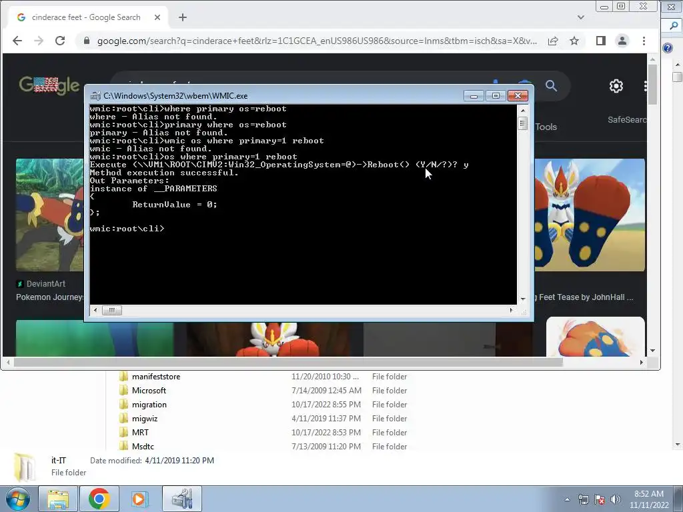The width and height of the screenshot is (683, 512).
Task: Open Chrome profile avatar
Action: [x=622, y=41]
